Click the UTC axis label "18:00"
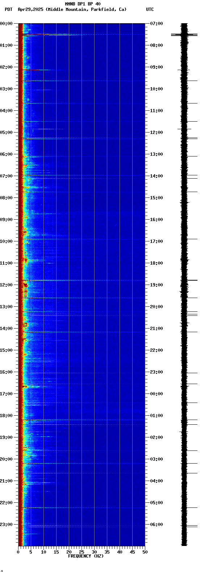 pos(156,263)
